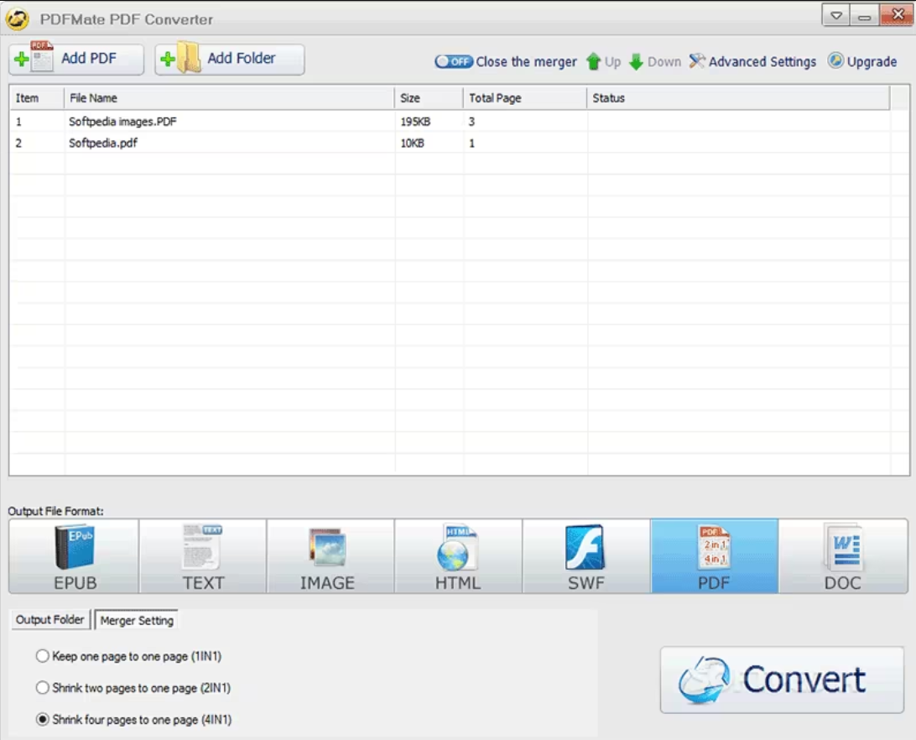Screen dimensions: 916x740
Task: Select DOC output format
Action: [843, 556]
